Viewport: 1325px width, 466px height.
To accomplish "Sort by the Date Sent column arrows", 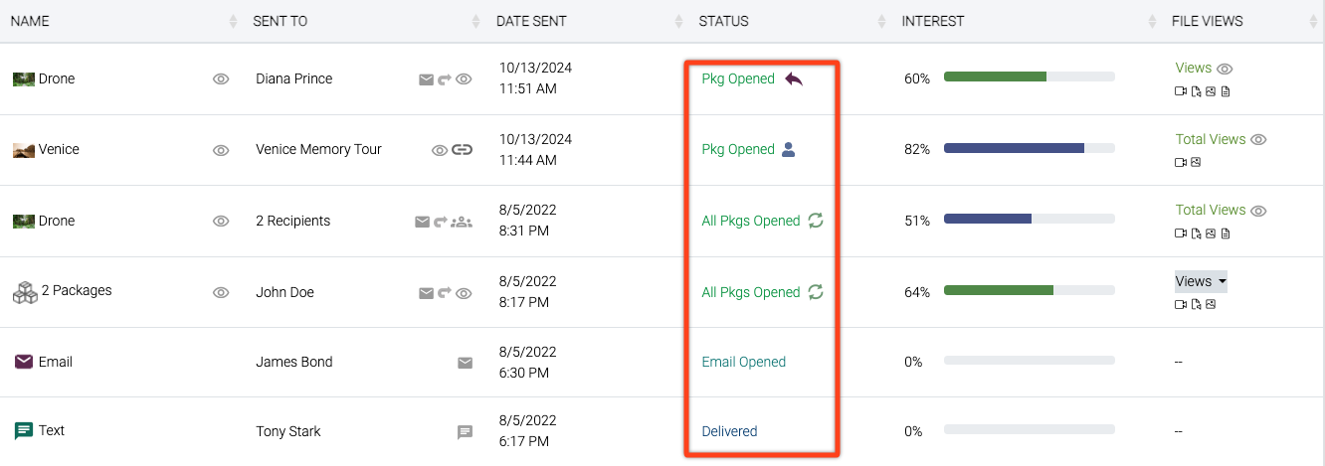I will point(679,21).
